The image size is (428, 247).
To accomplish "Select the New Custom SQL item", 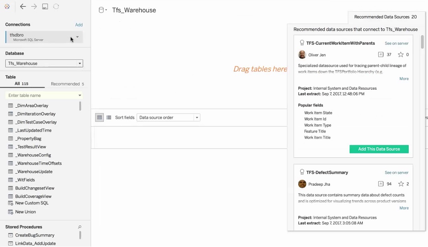I will tap(32, 203).
